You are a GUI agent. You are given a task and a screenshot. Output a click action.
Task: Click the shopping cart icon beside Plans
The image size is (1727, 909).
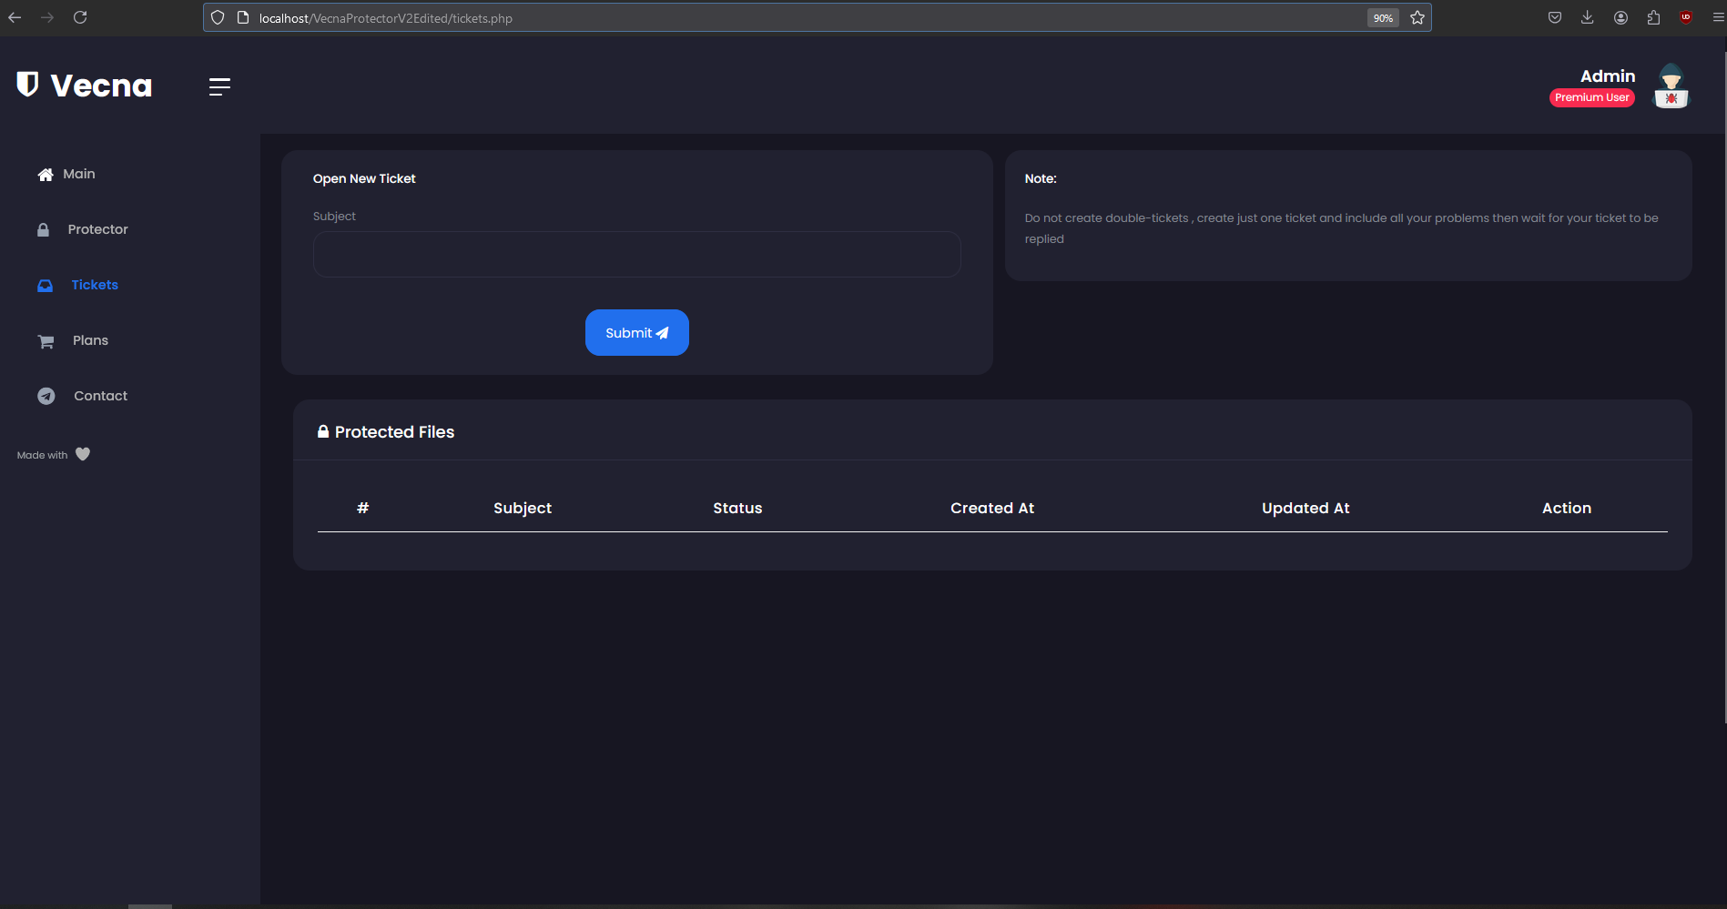[x=46, y=341]
